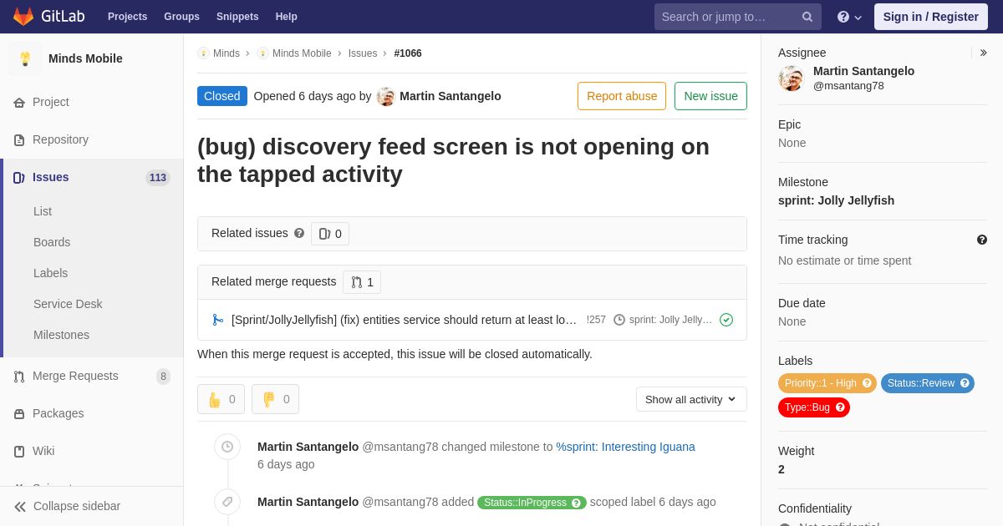Click the Type::Bug red label
Screen dimensions: 1003x526
814,407
